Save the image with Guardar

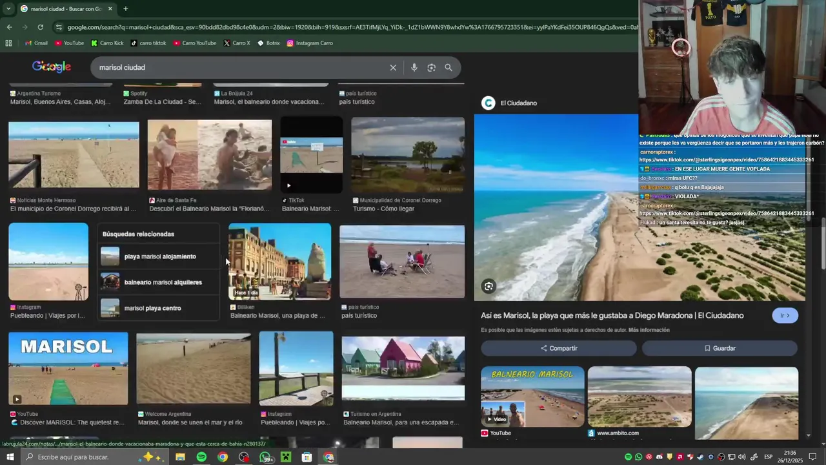pyautogui.click(x=720, y=348)
